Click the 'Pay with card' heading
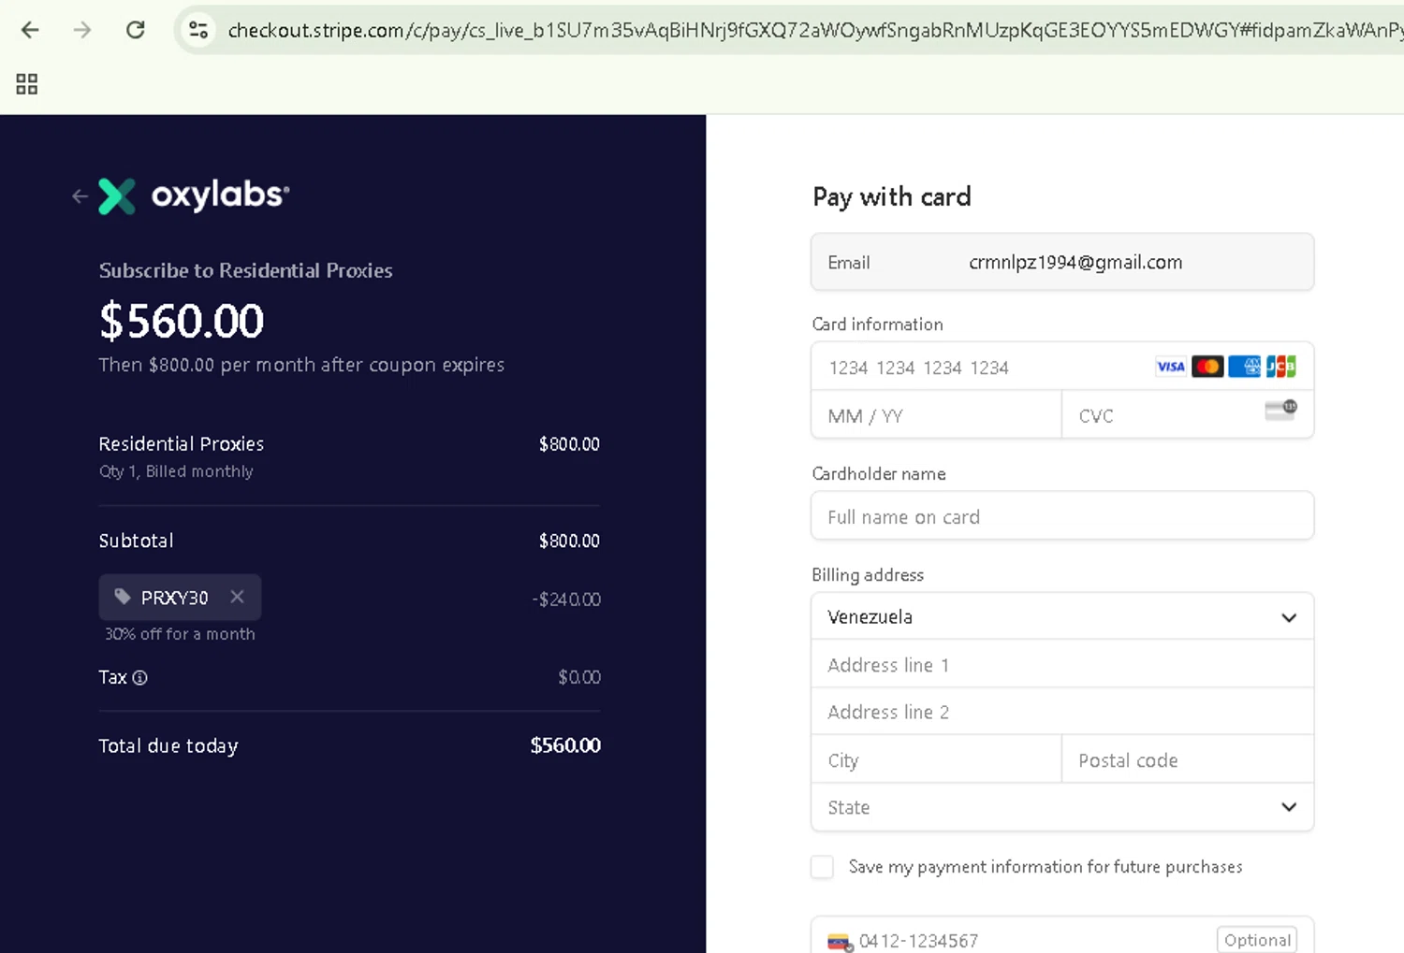This screenshot has width=1404, height=953. pos(892,196)
